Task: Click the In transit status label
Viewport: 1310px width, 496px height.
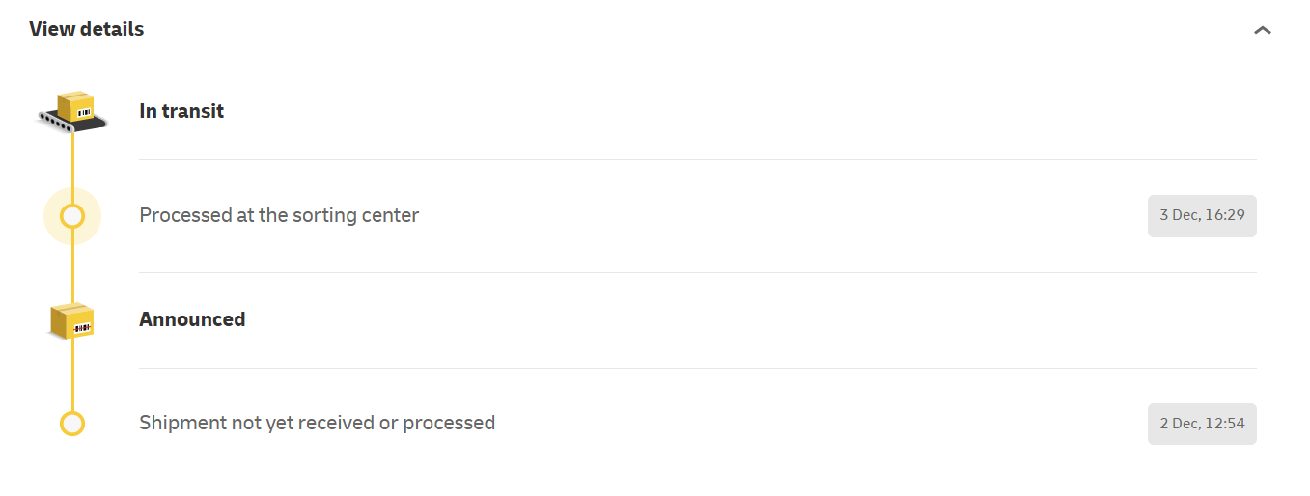Action: click(x=181, y=111)
